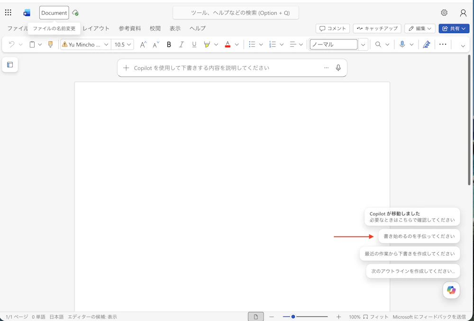
Task: Click the Word logo icon
Action: point(27,13)
